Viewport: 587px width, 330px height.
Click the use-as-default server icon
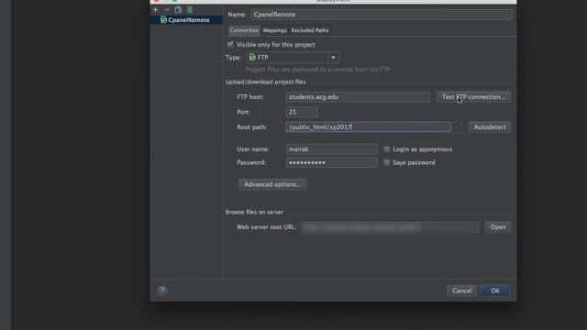click(190, 10)
